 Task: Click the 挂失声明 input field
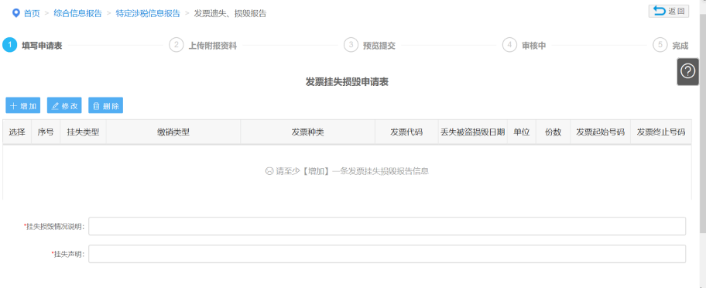coord(387,254)
